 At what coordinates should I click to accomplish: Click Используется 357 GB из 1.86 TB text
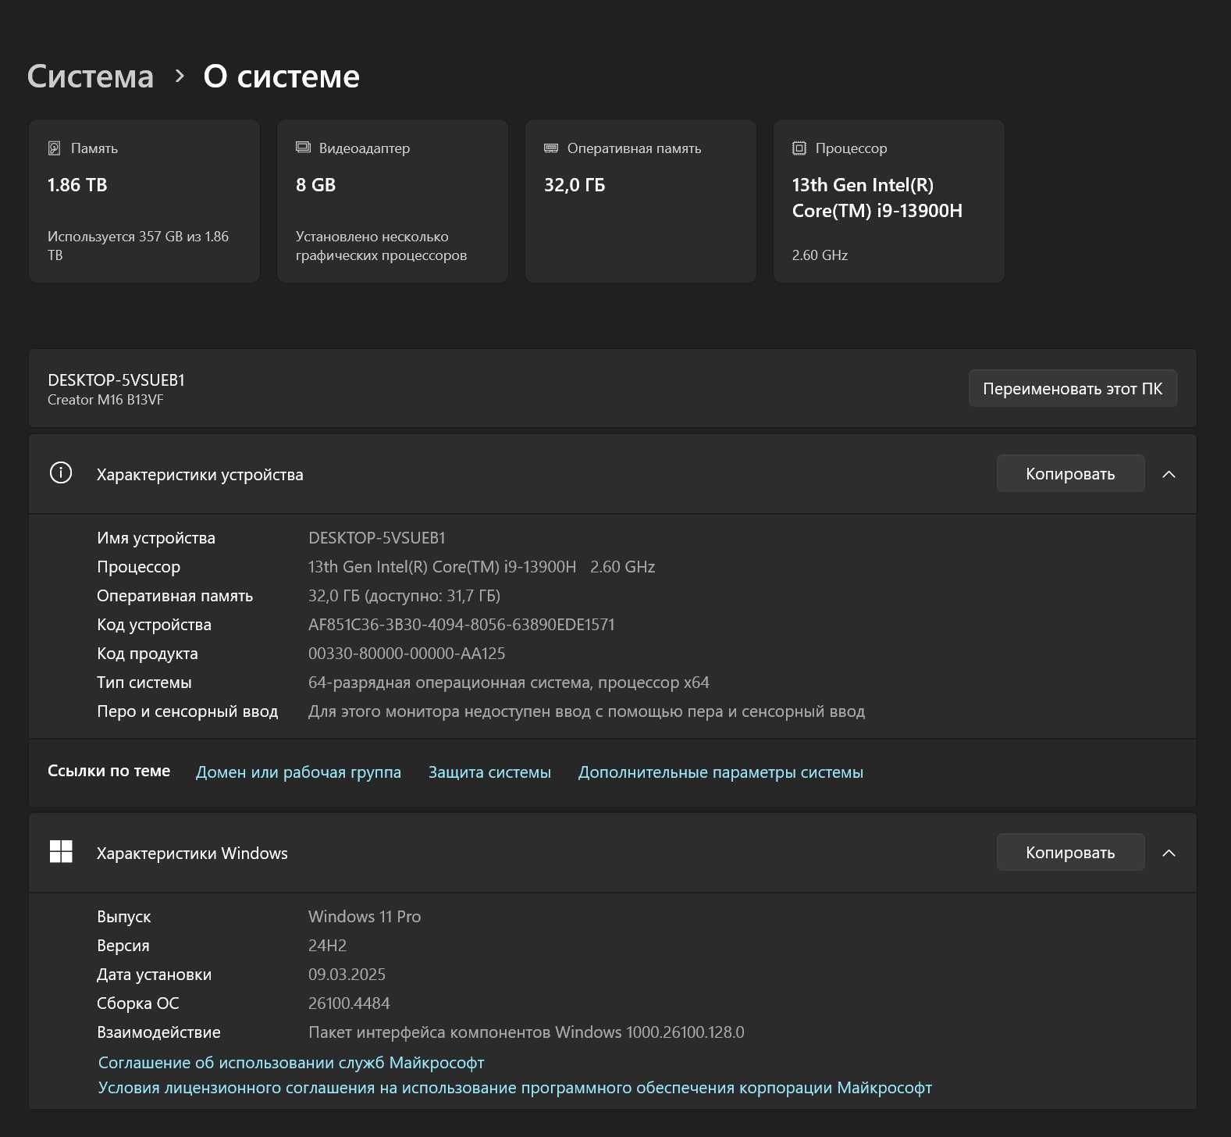pyautogui.click(x=138, y=246)
